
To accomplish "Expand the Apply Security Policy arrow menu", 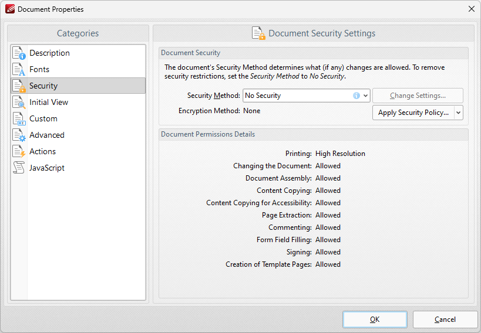I will point(458,113).
